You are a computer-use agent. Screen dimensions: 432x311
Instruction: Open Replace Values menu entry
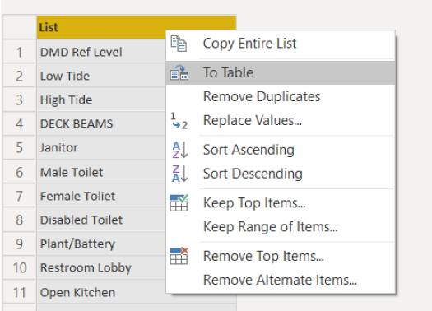[x=281, y=120]
